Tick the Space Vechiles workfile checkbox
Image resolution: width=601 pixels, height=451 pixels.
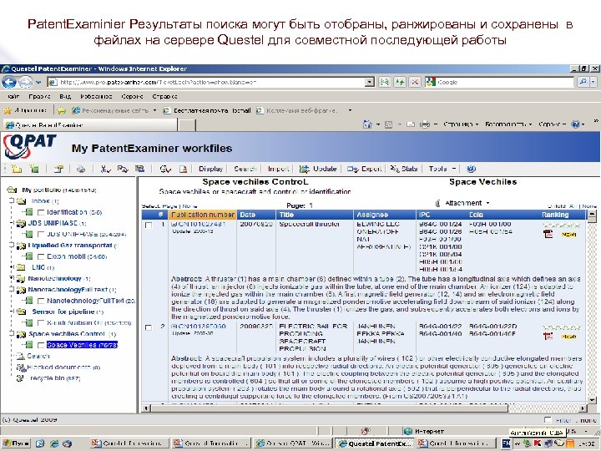(x=41, y=345)
